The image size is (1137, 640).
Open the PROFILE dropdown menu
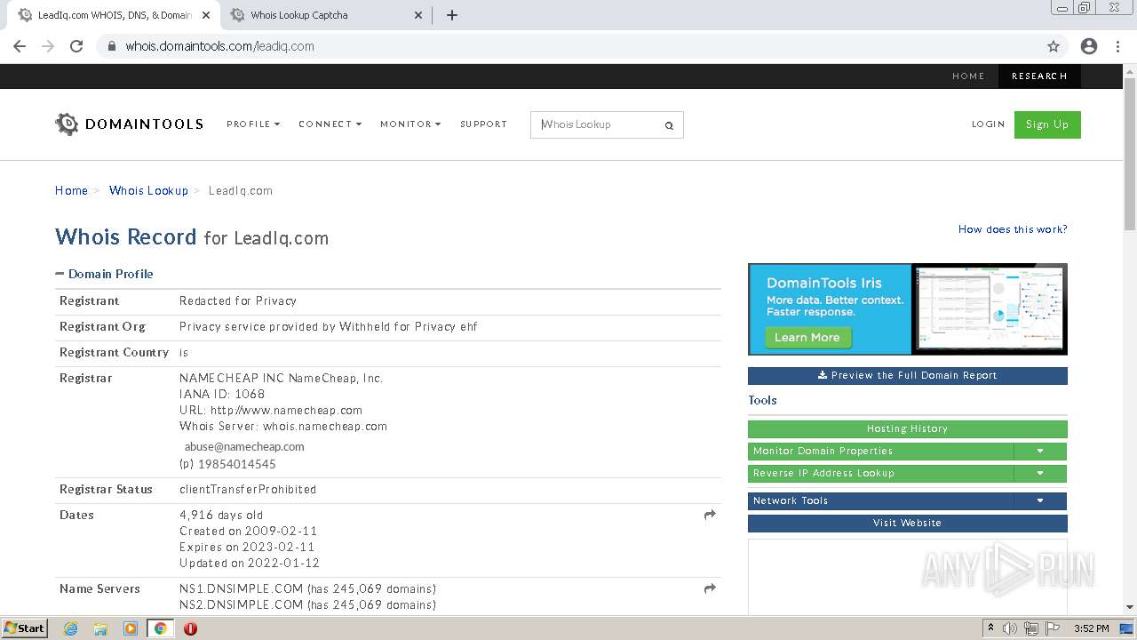pos(253,124)
